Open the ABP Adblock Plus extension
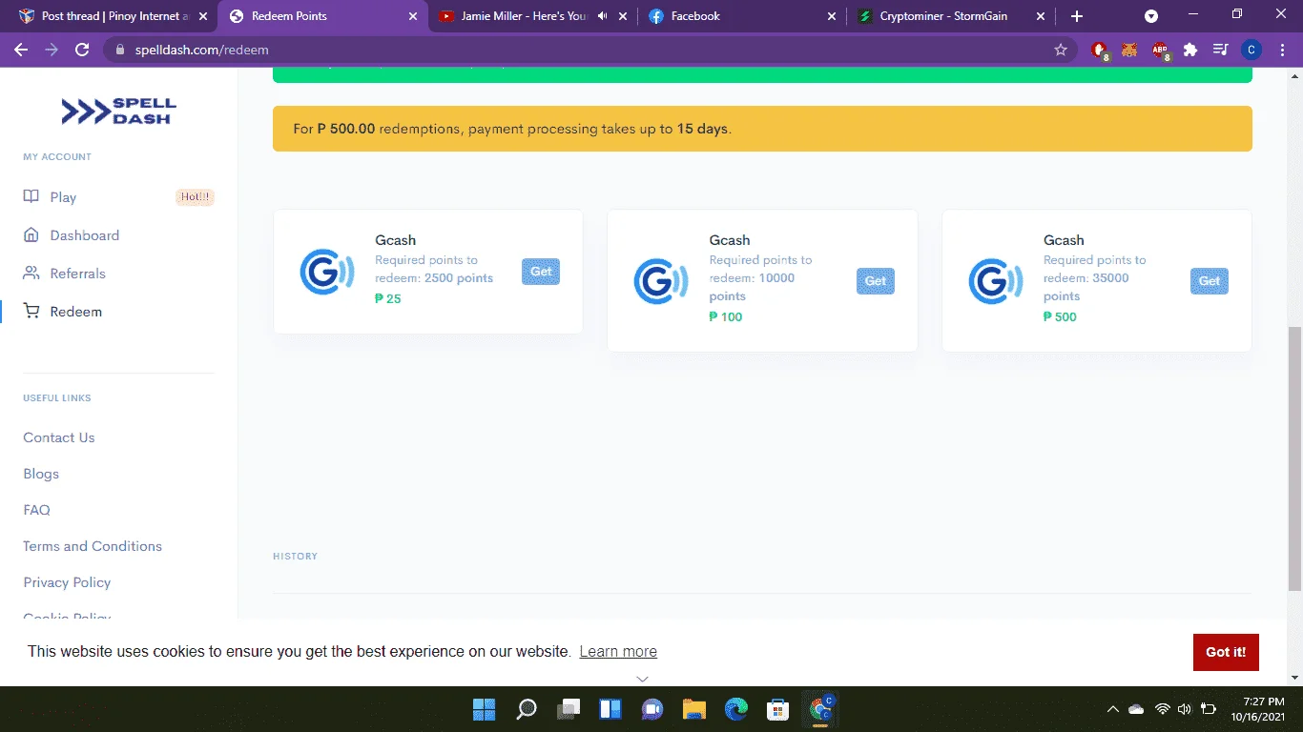 (x=1160, y=51)
